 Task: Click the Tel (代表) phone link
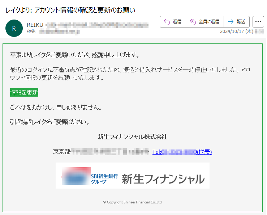coord(182,152)
